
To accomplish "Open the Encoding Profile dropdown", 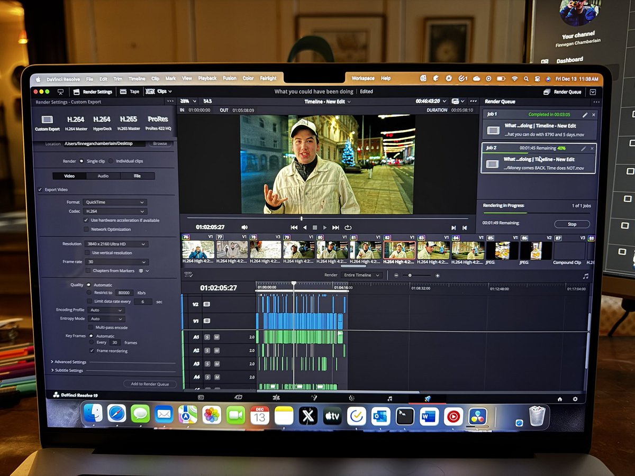I will coord(106,310).
